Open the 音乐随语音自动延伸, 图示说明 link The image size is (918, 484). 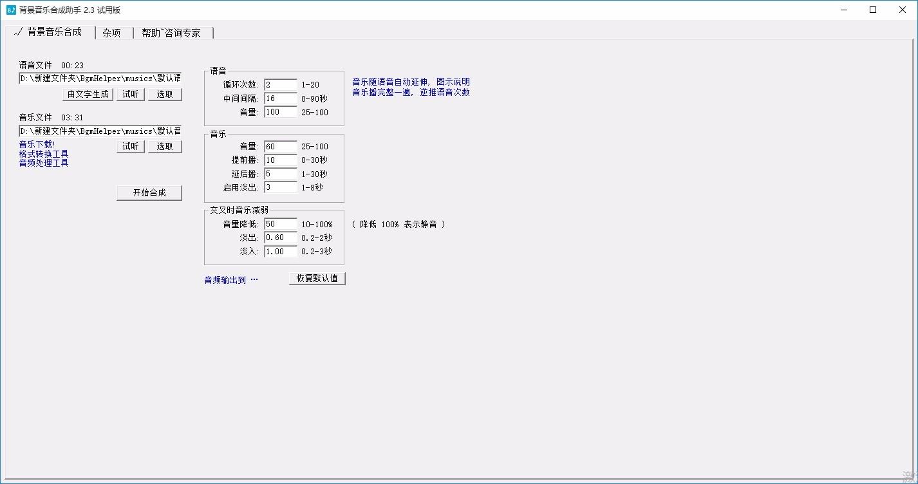coord(411,82)
